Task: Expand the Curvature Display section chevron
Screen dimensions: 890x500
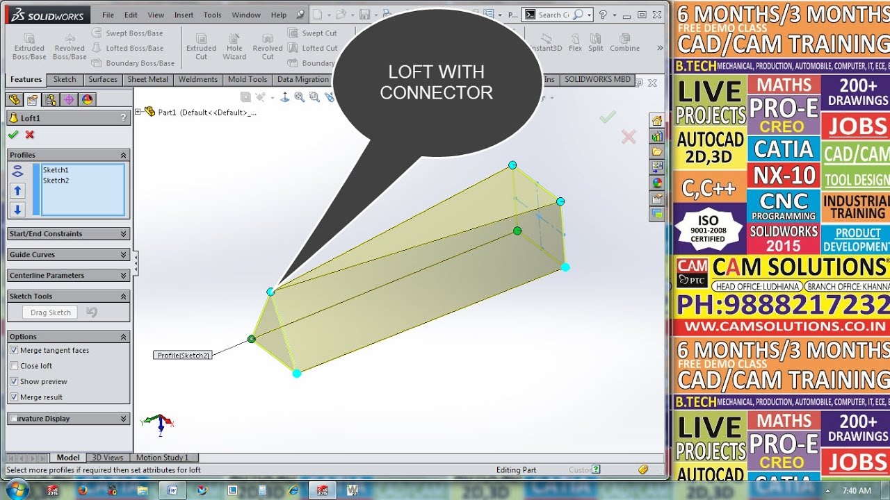Action: 124,419
